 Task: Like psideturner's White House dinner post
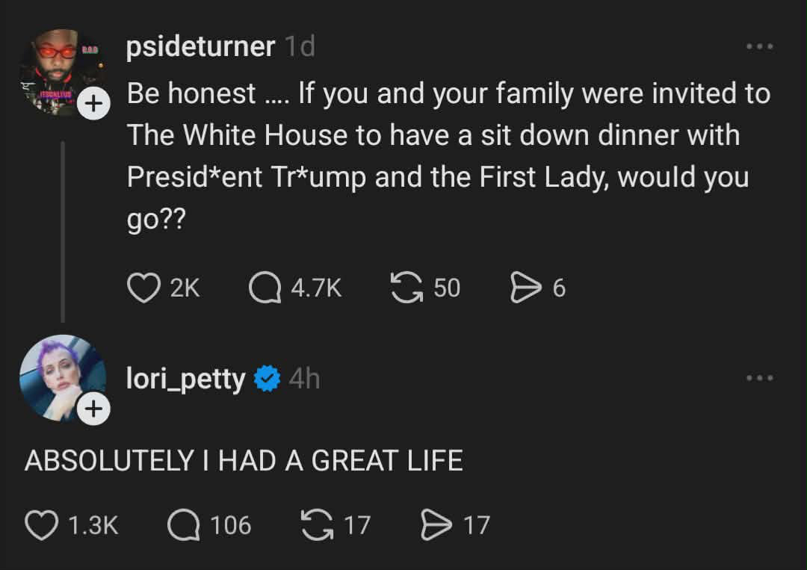[143, 288]
